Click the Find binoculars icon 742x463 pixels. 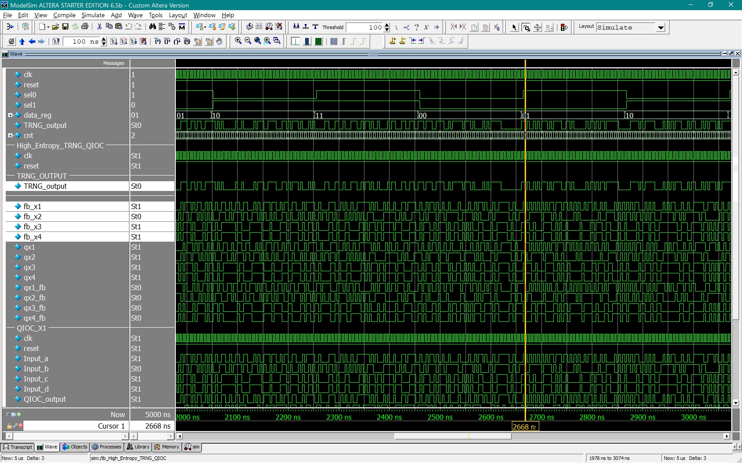(x=152, y=27)
